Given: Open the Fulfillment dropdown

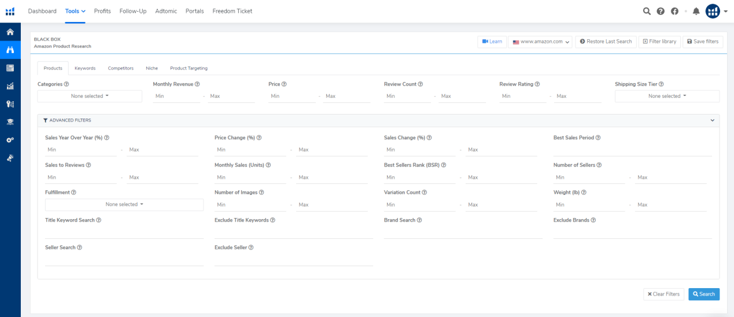Looking at the screenshot, I should (x=124, y=204).
